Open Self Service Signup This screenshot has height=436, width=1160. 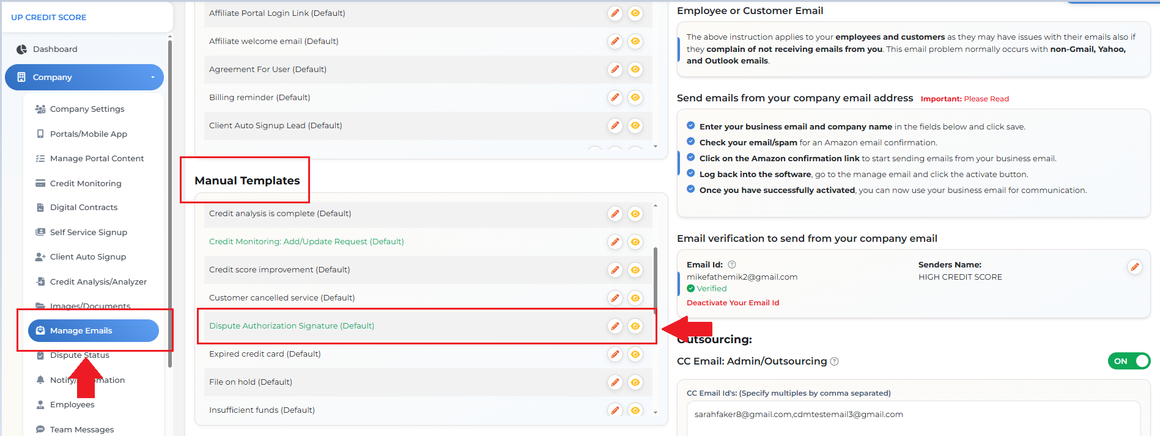coord(89,232)
